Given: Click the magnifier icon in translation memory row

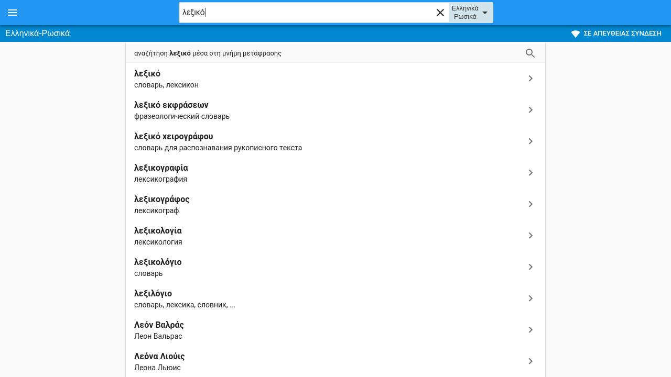Looking at the screenshot, I should pyautogui.click(x=530, y=53).
